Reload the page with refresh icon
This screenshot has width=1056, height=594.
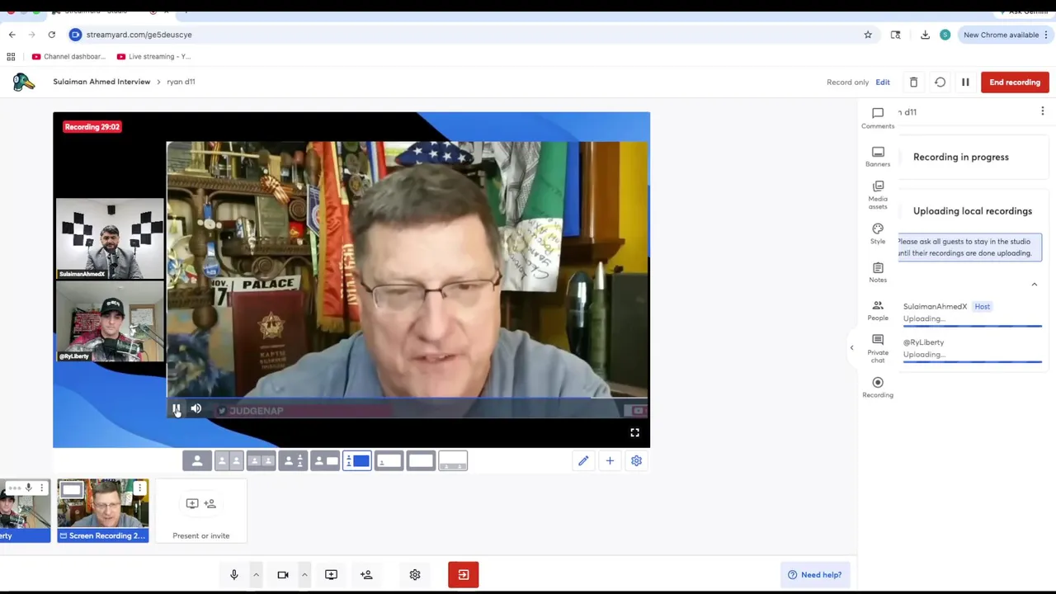[x=51, y=35]
